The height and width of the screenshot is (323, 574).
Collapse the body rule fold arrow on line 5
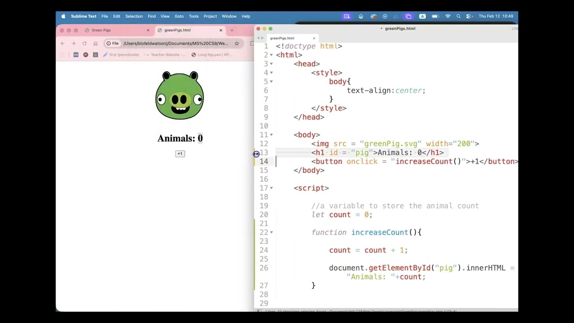[271, 82]
